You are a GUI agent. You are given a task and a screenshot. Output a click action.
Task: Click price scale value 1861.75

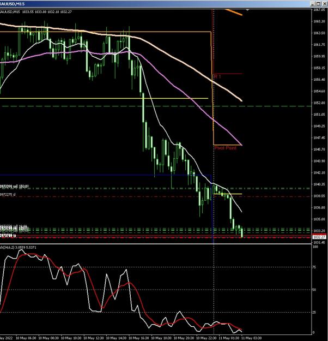pos(319,45)
